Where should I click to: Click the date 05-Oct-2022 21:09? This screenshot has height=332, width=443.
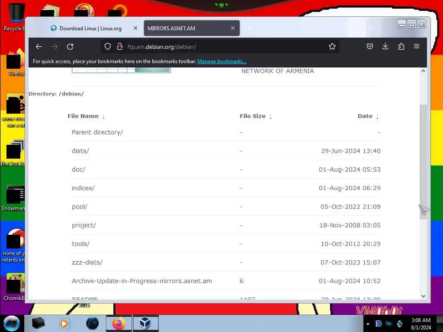pyautogui.click(x=350, y=207)
